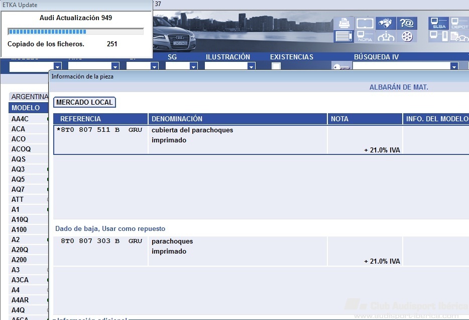469x320 pixels.
Task: Select part 8T0 807 303 B GRU
Action: tap(101, 241)
